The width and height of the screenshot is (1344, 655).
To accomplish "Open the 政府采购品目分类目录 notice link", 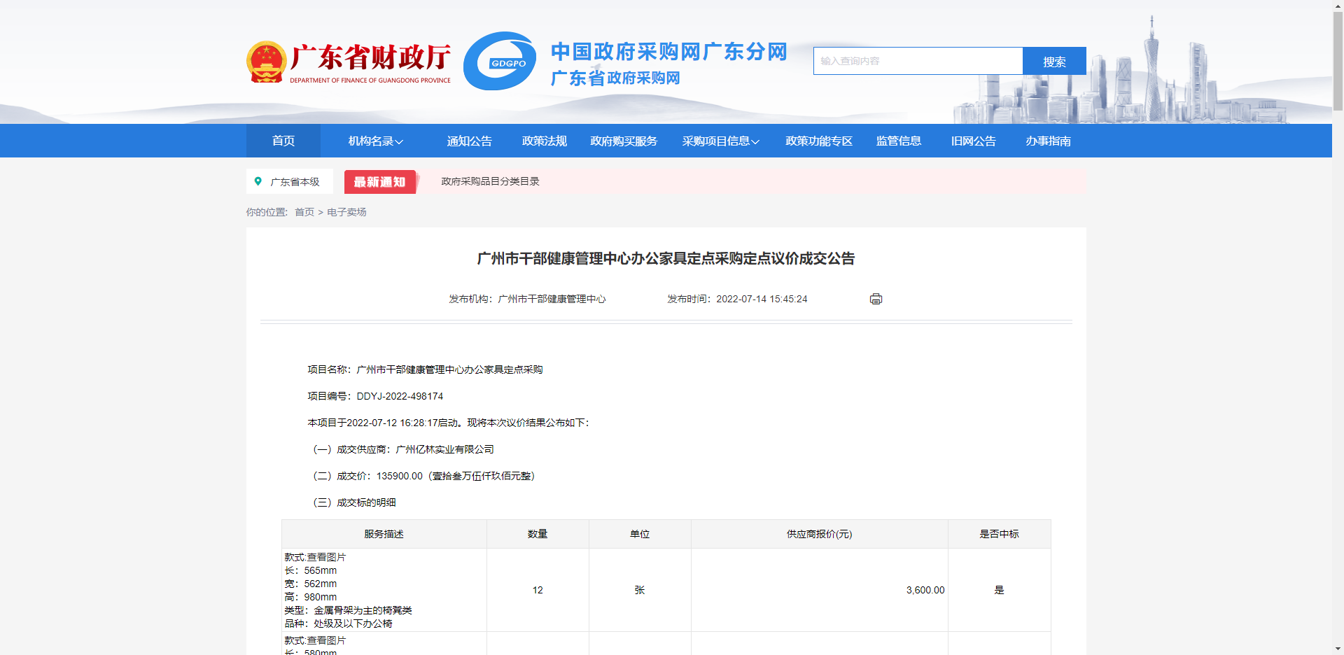I will coord(490,181).
